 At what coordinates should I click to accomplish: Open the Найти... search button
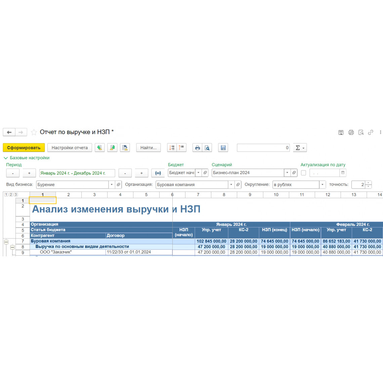point(148,147)
